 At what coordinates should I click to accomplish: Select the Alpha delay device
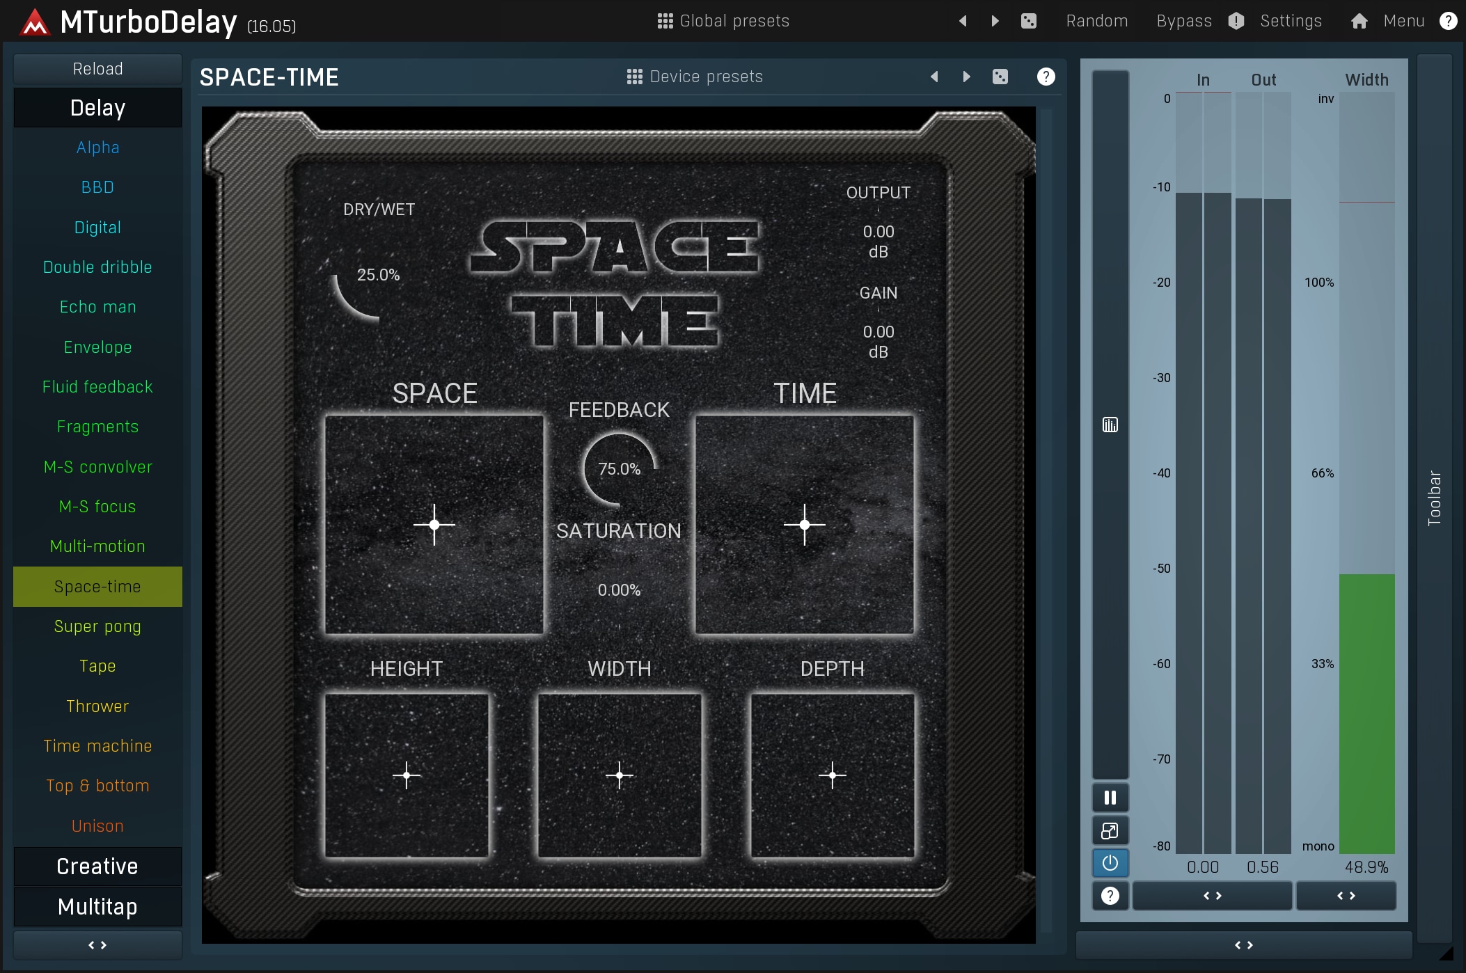point(97,148)
